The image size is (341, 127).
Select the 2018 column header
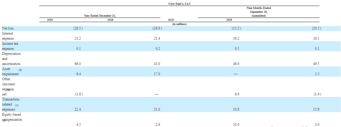[110, 20]
